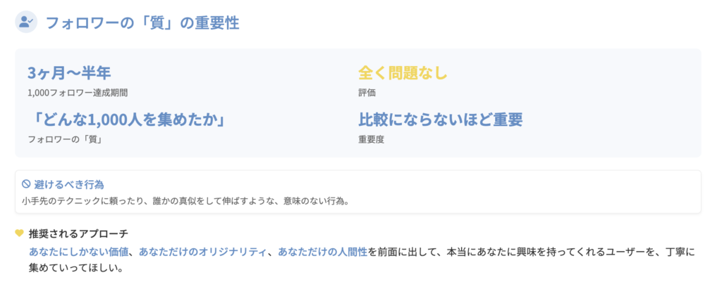
Task: Open the あなただけの人間性 link
Action: [322, 252]
